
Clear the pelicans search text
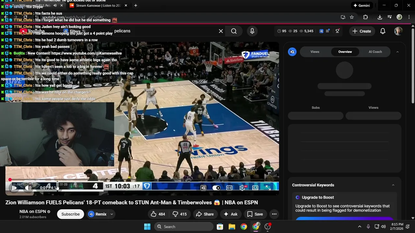pyautogui.click(x=221, y=31)
